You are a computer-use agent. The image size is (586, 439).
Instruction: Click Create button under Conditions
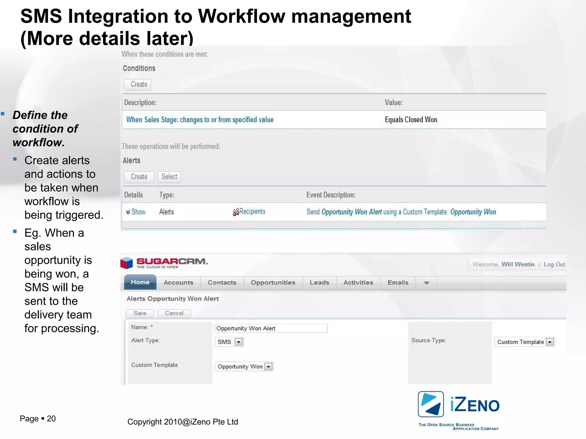(137, 85)
